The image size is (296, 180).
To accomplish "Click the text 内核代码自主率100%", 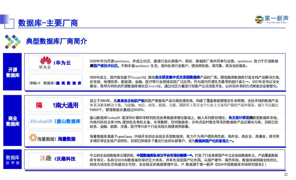I will click(x=105, y=122).
